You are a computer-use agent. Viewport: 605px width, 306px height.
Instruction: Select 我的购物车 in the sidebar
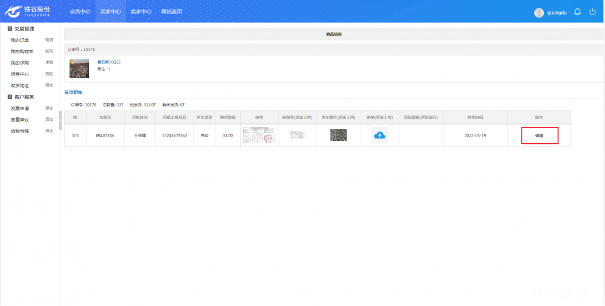point(22,51)
